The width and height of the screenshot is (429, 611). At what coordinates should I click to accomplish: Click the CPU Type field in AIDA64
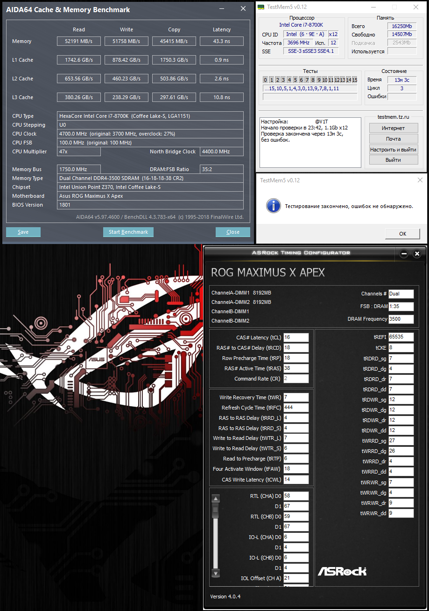tap(150, 116)
